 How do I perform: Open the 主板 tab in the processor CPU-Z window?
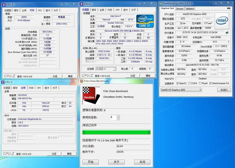pyautogui.click(x=102, y=10)
